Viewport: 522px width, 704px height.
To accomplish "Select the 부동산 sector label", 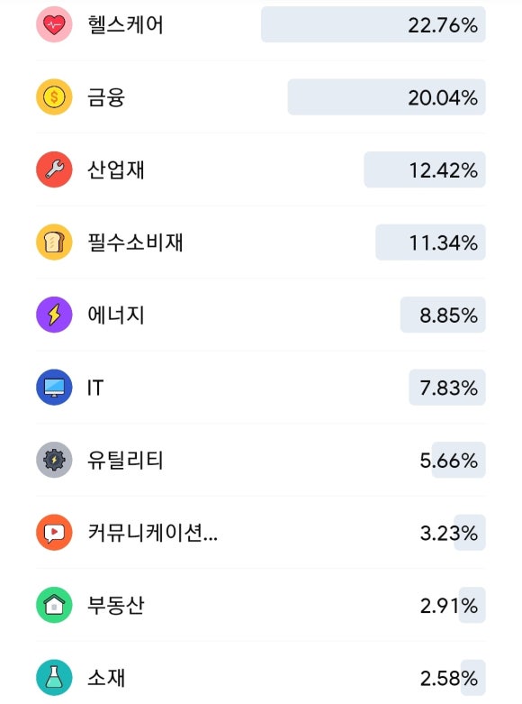I will [x=116, y=606].
